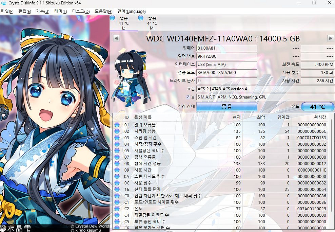Click the status icon for 탐색 오류율 row
Viewport: 335px width, 232px height.
pyautogui.click(x=117, y=157)
